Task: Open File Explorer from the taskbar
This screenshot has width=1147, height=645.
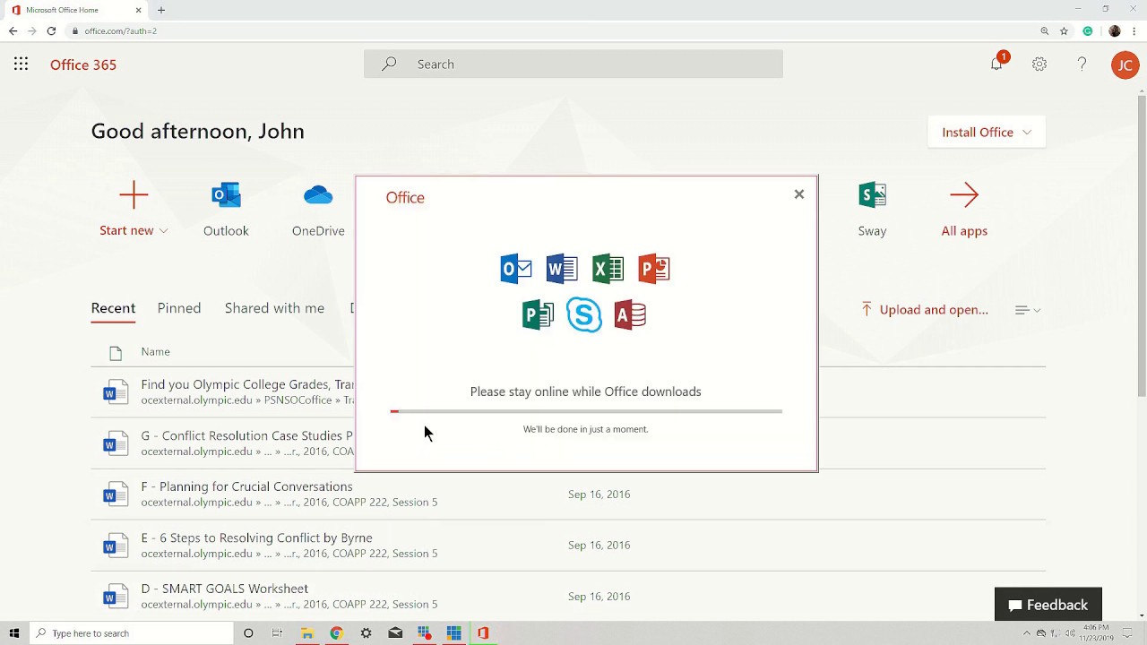Action: [x=306, y=633]
